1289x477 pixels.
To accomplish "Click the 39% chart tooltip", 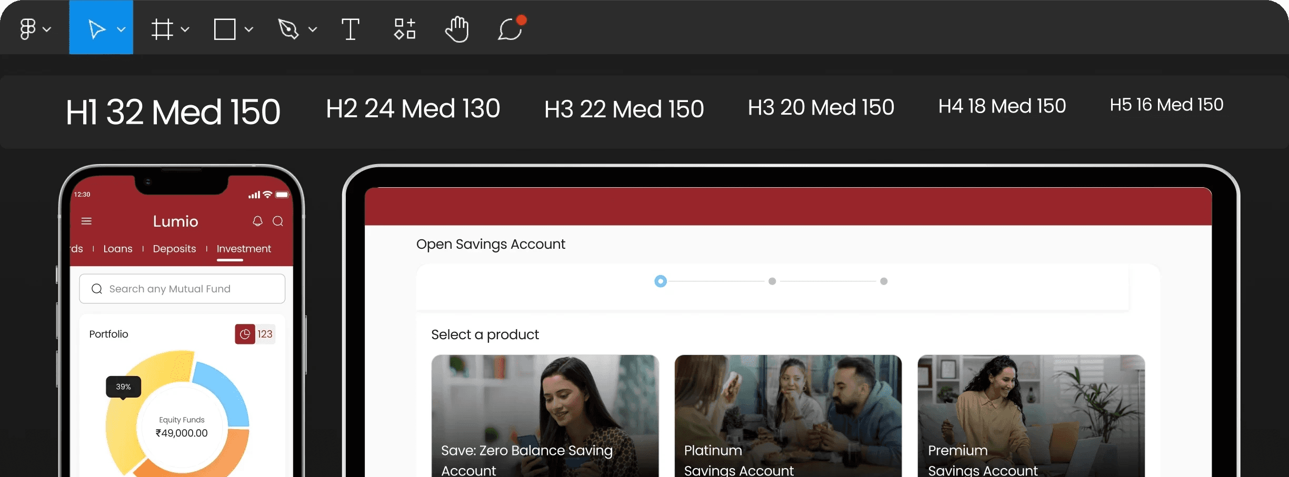I will coord(123,387).
